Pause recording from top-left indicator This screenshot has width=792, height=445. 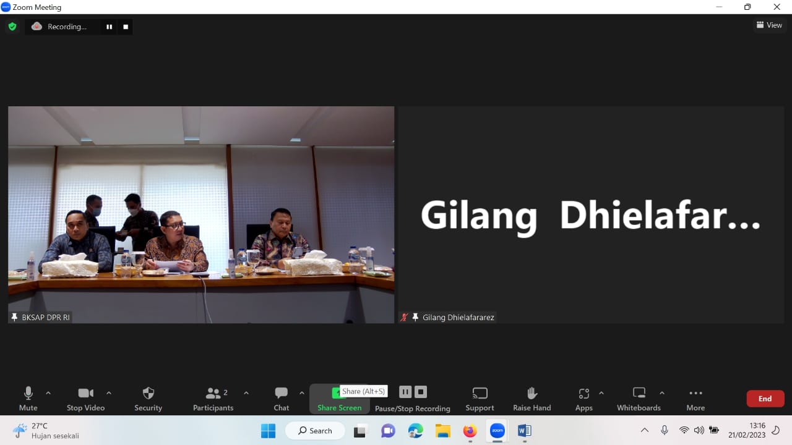pyautogui.click(x=110, y=27)
